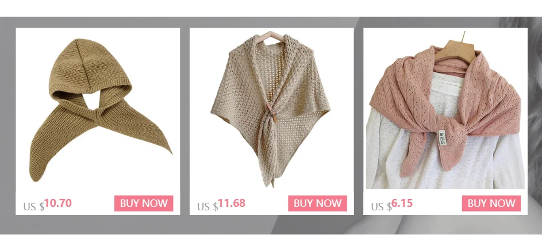Select the 6.15 price text
This screenshot has width=542, height=250.
pos(402,203)
